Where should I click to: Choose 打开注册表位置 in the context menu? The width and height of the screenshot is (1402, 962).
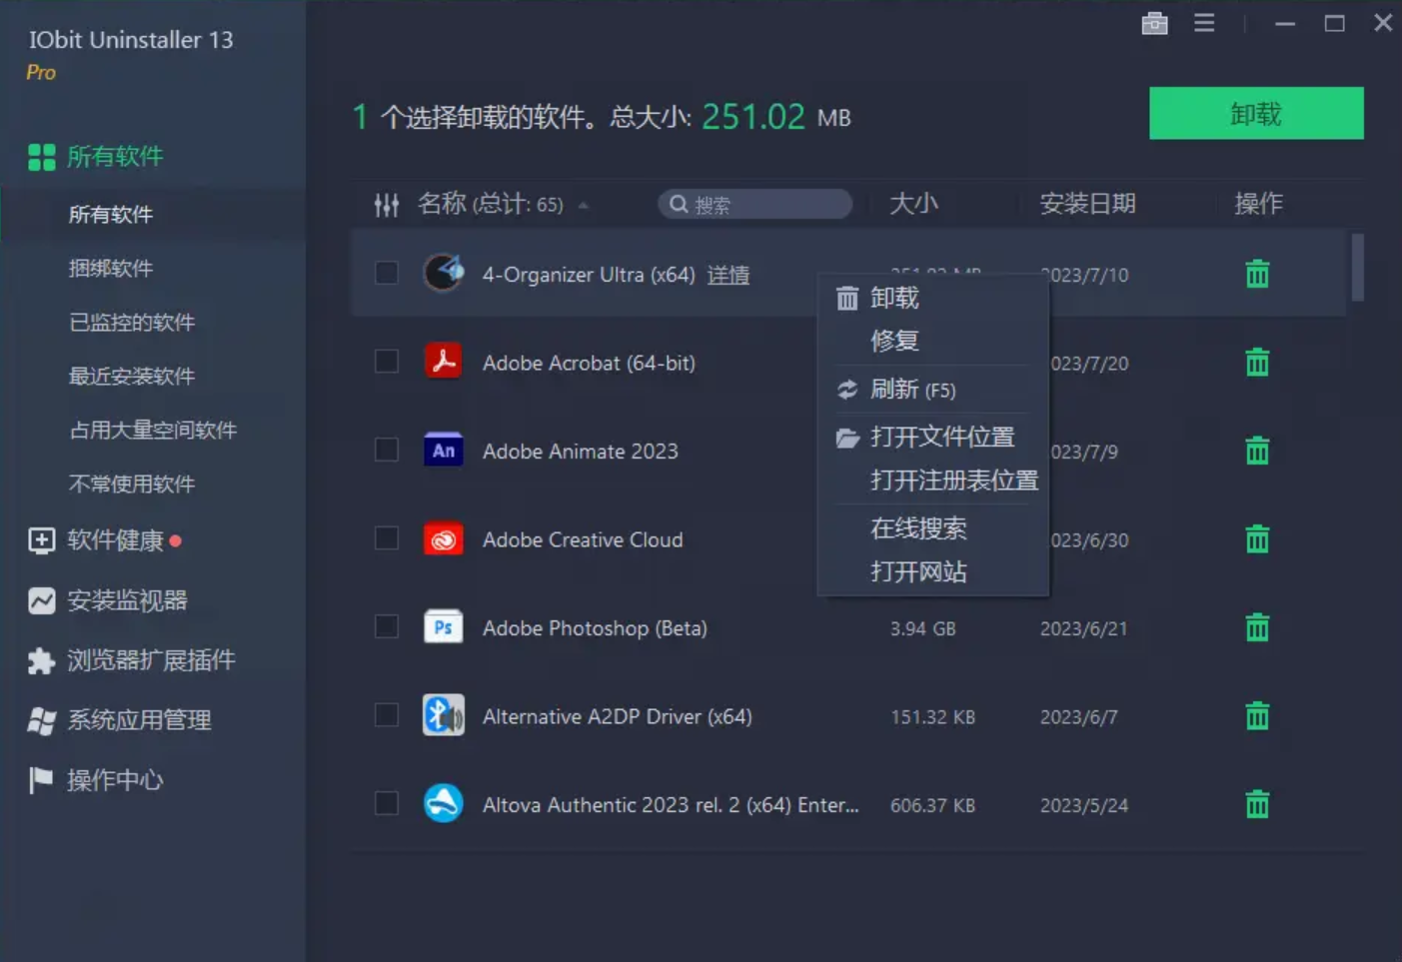933,481
